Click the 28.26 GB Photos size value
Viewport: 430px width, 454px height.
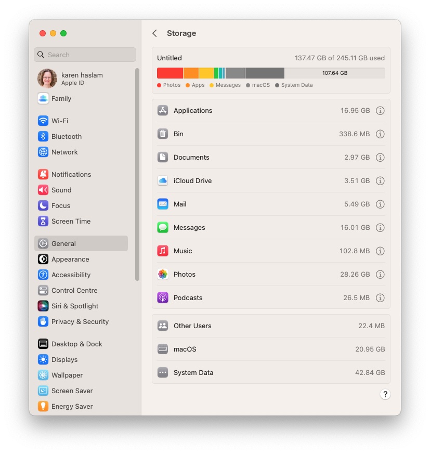click(355, 274)
